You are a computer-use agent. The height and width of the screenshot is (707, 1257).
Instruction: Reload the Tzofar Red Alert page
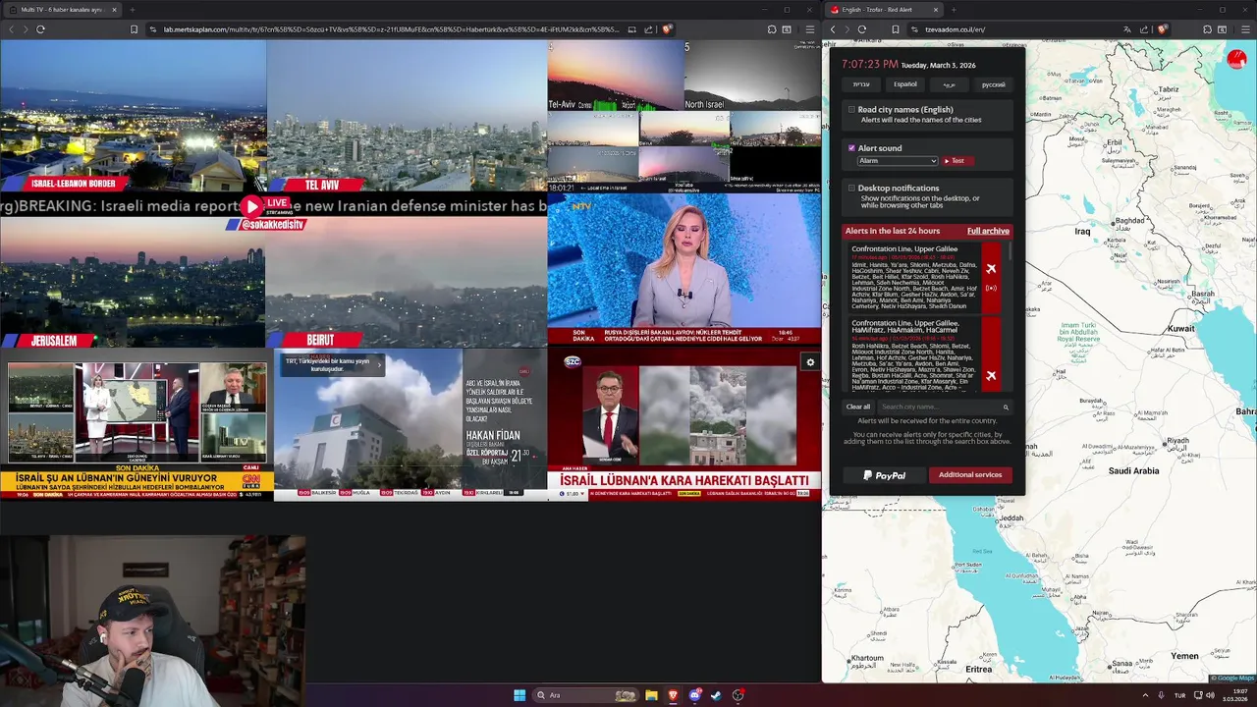[x=862, y=29]
